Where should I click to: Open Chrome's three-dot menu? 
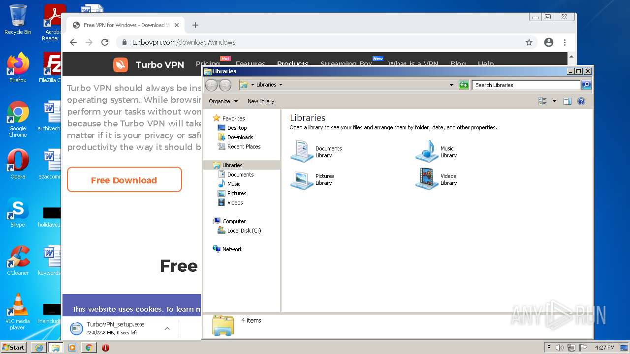(565, 42)
